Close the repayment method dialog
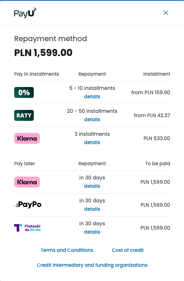Viewport: 184px width, 281px height. (166, 13)
